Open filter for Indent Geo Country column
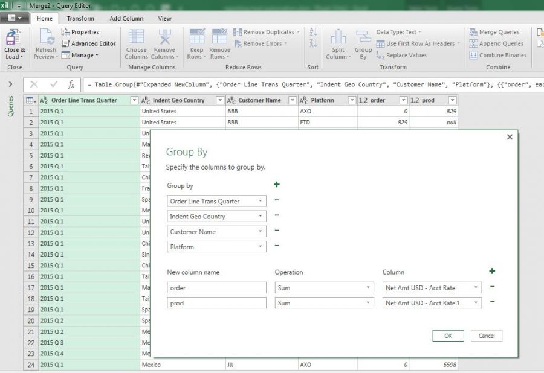 pyautogui.click(x=220, y=100)
